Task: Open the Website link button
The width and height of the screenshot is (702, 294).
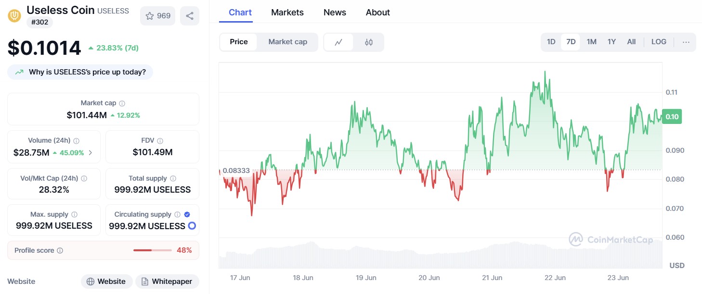Action: 106,282
